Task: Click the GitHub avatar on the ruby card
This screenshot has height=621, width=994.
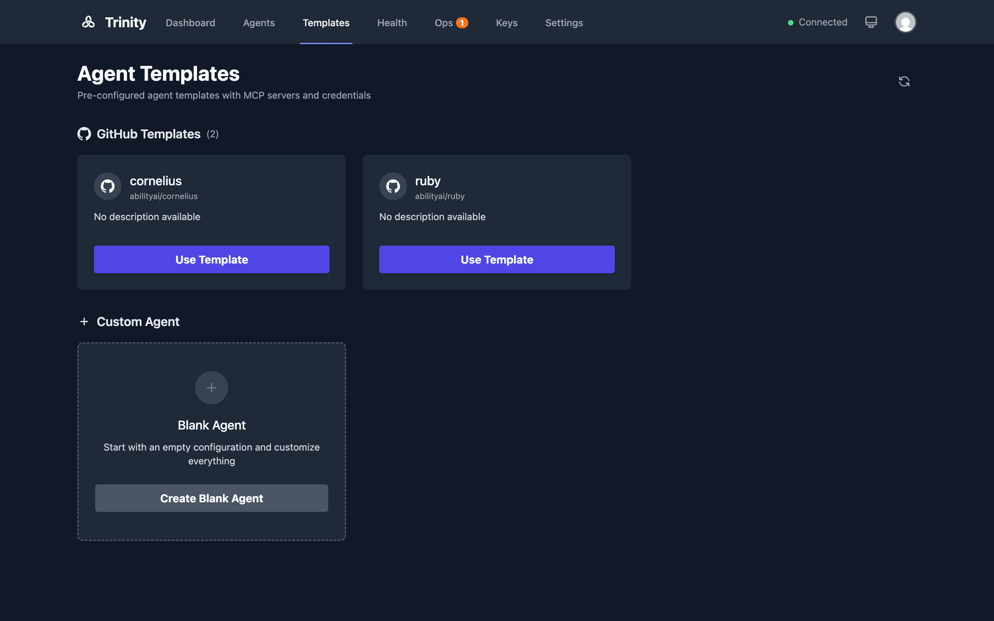Action: click(x=393, y=187)
